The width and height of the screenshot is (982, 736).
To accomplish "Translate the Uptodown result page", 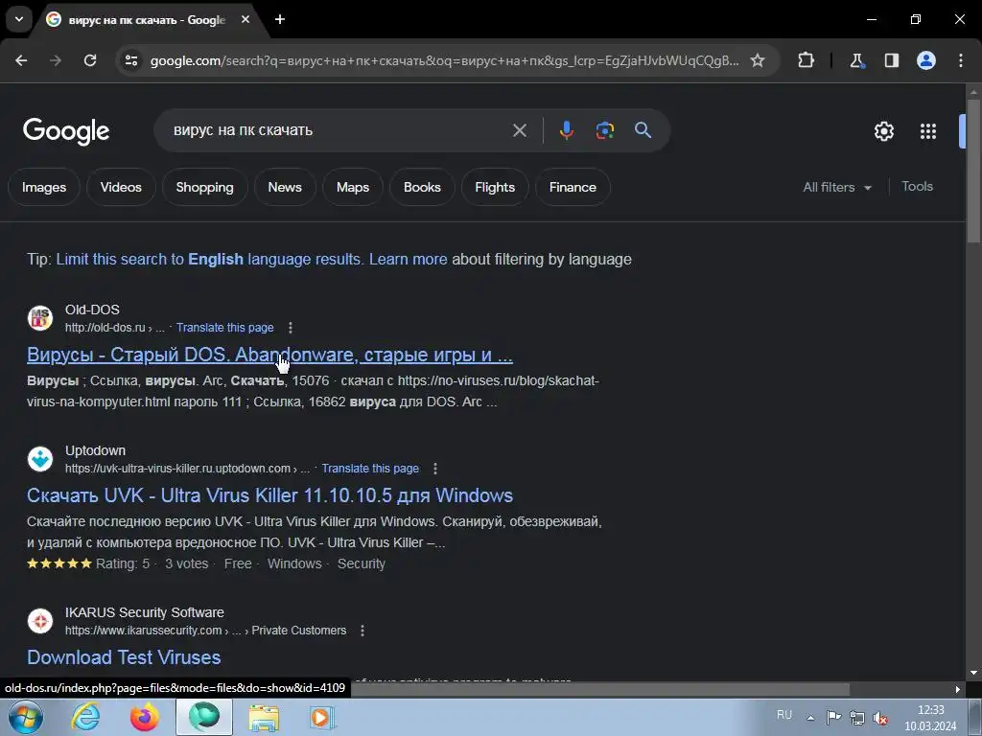I will 370,468.
